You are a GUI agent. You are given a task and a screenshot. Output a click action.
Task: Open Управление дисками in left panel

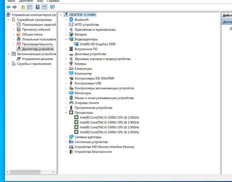pos(37,59)
